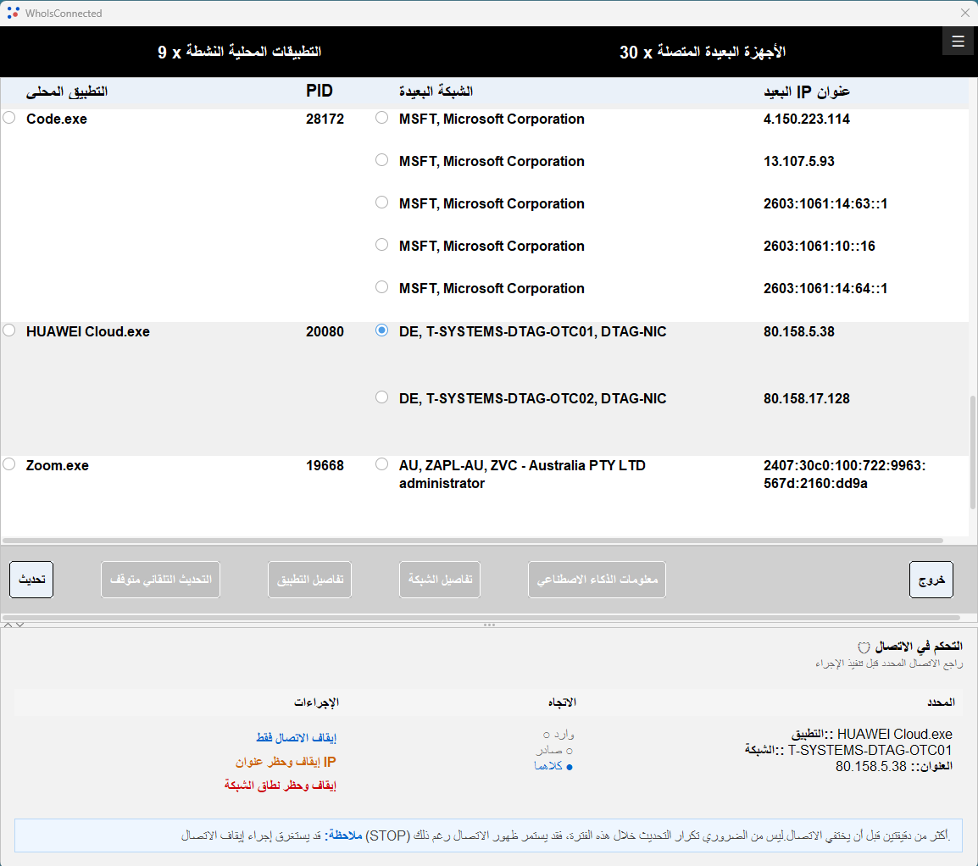This screenshot has height=866, width=978.
Task: Click the الشبكة البعيدة column header
Action: (436, 92)
